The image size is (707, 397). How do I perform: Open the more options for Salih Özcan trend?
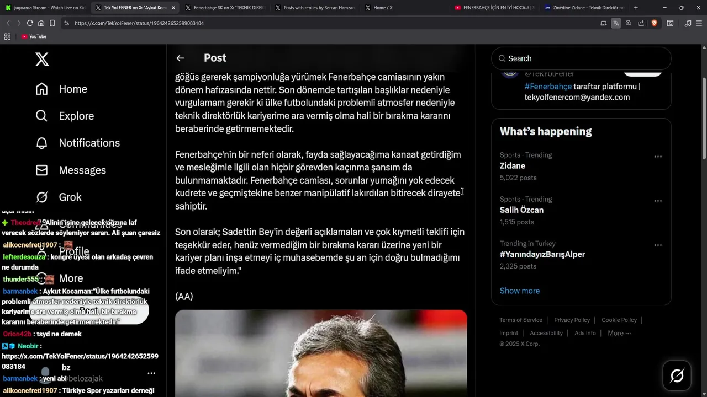click(x=658, y=201)
